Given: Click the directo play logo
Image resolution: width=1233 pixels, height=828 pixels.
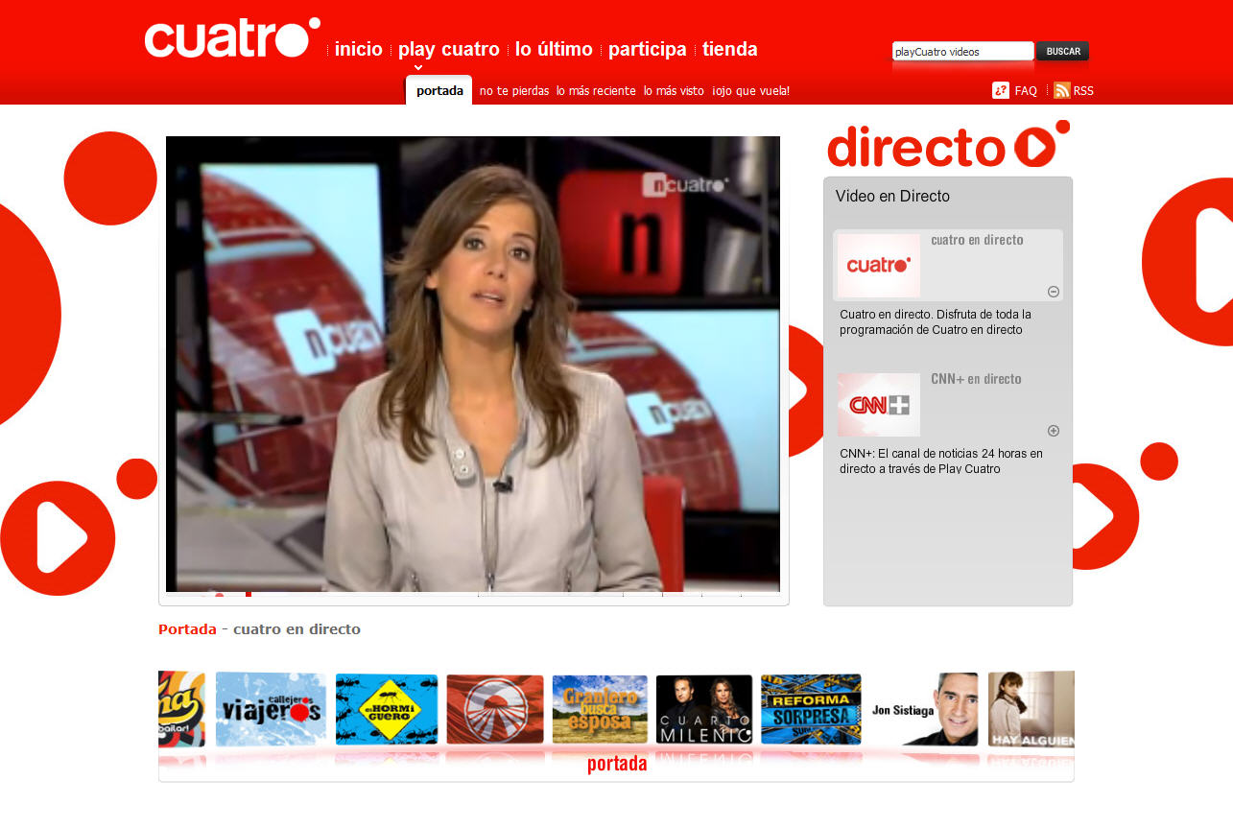Looking at the screenshot, I should [x=948, y=145].
